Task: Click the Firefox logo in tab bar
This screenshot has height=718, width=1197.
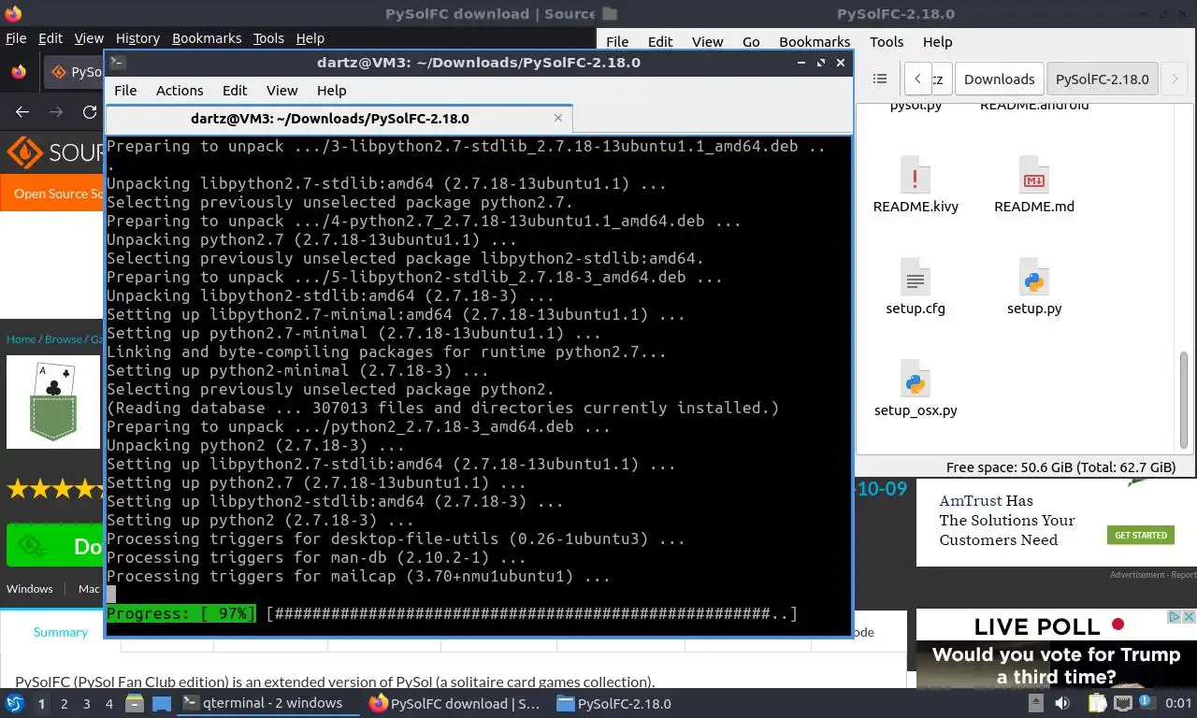Action: 19,71
